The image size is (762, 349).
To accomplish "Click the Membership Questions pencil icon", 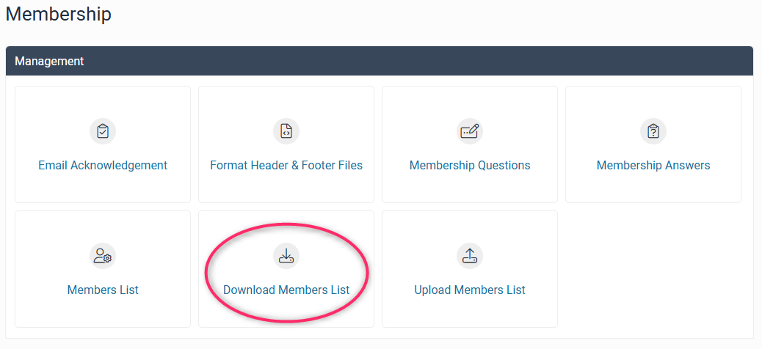I will (470, 131).
